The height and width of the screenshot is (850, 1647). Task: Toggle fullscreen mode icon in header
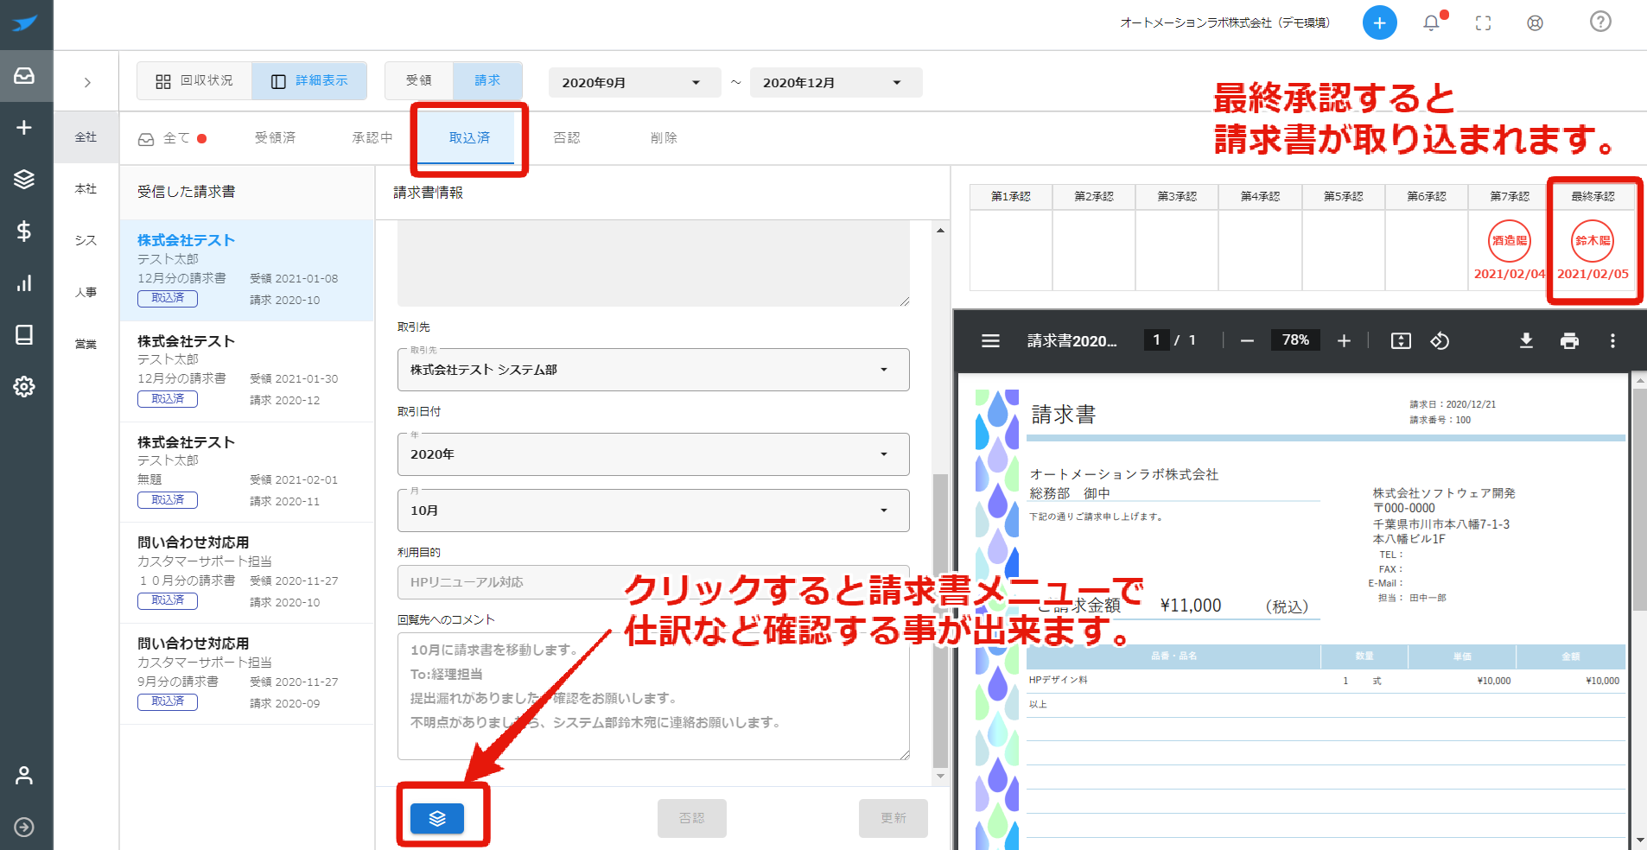[1483, 23]
